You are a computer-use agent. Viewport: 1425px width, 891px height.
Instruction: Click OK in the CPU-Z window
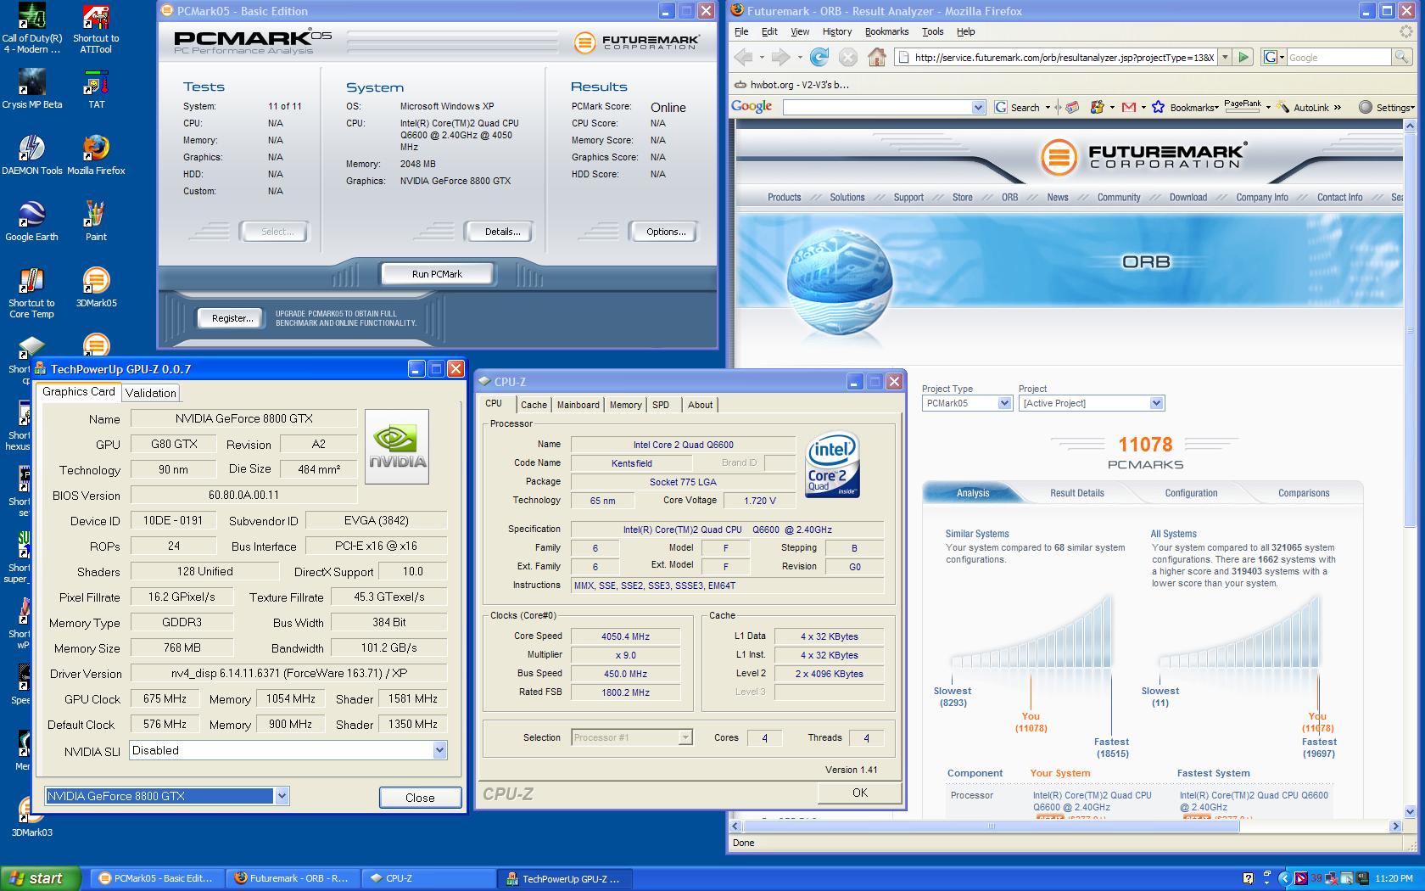[859, 793]
